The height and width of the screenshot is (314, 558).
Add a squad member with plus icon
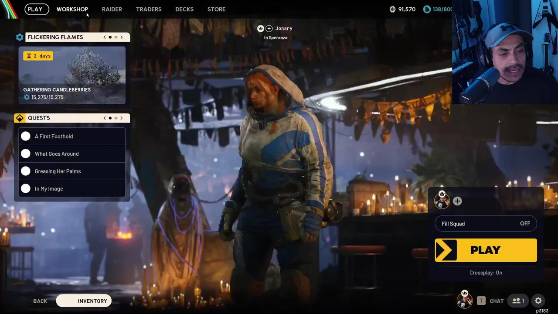click(457, 201)
